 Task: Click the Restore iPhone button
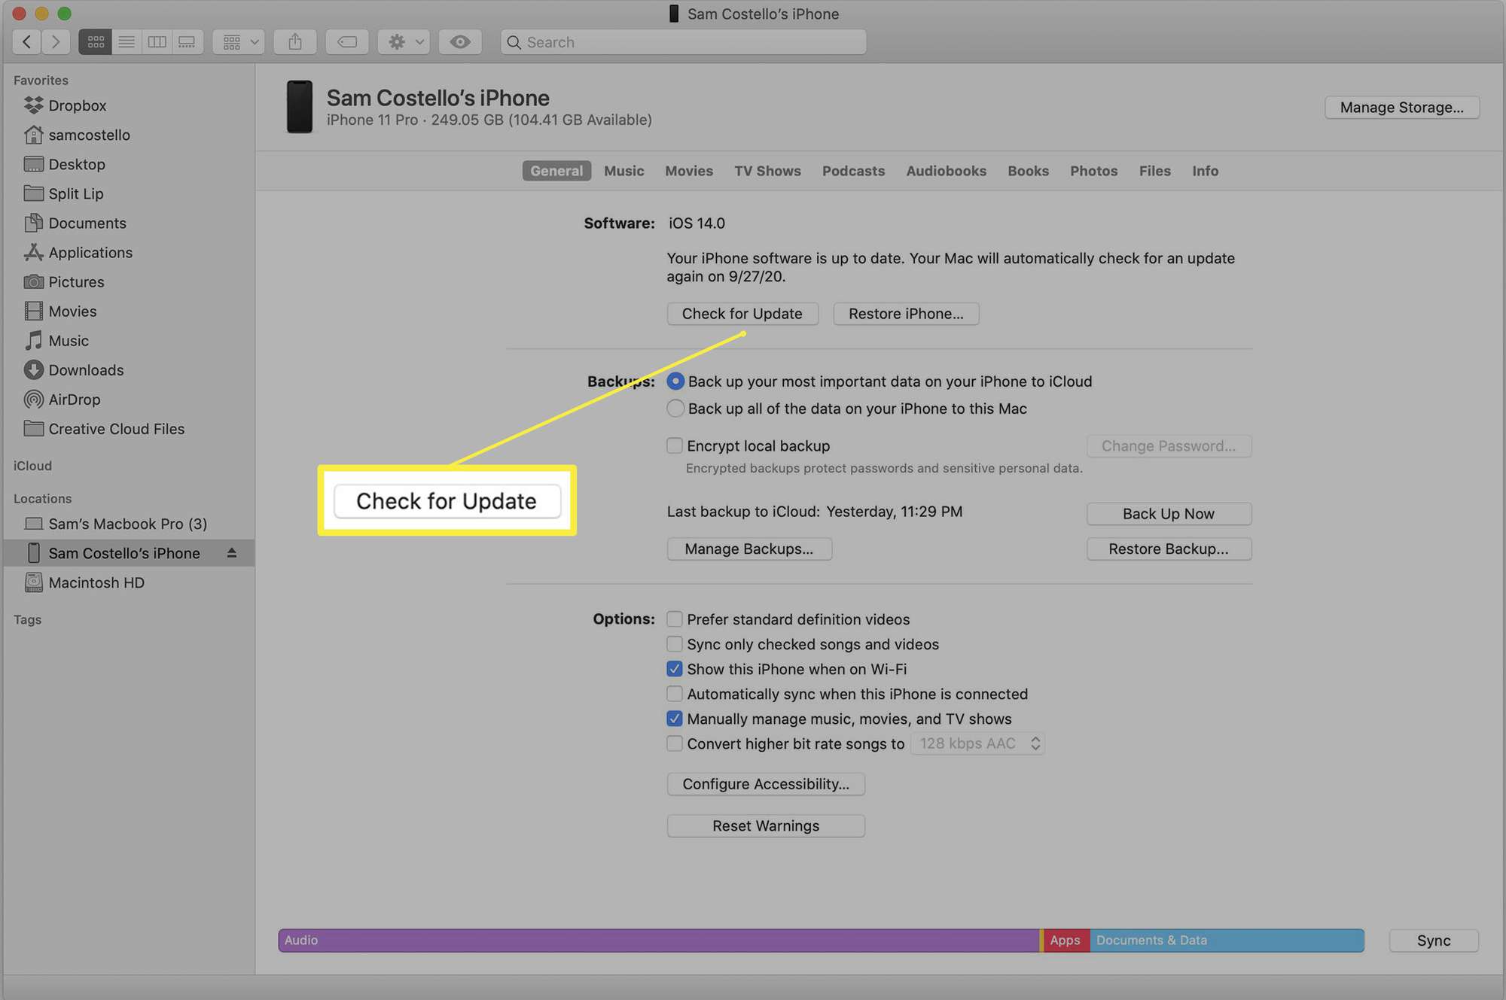click(x=906, y=314)
